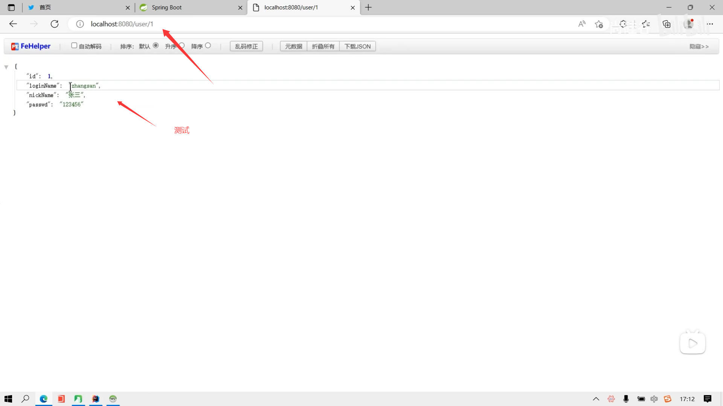Add this page to favorites

pyautogui.click(x=599, y=24)
